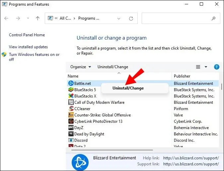Viewport: 224px width, 171px height.
Task: Click Uninstall/Change in the toolbar
Action: pyautogui.click(x=113, y=67)
